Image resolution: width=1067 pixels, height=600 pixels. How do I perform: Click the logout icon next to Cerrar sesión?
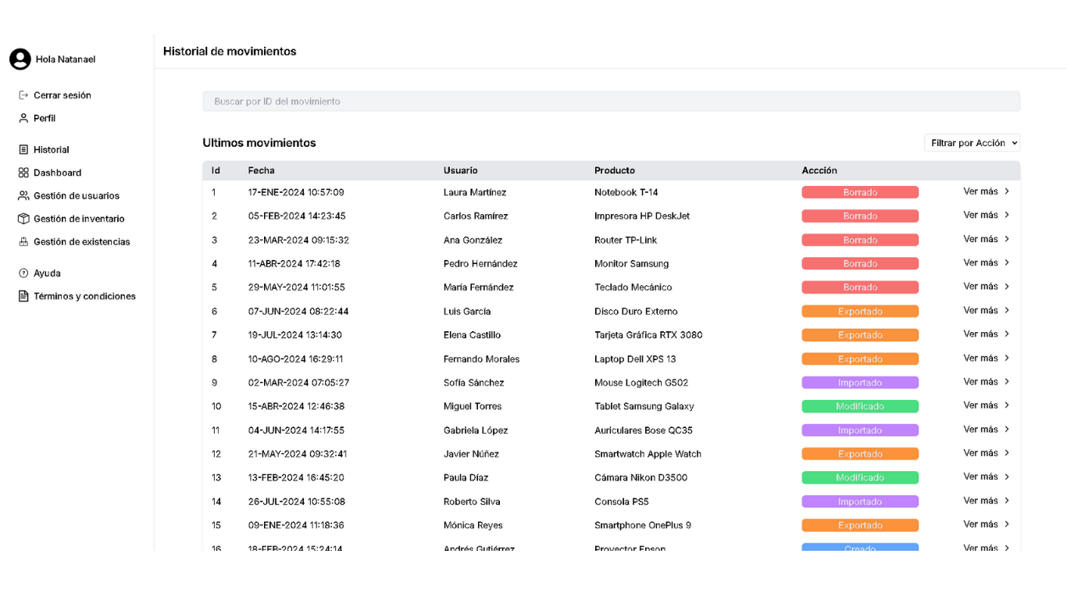[23, 95]
